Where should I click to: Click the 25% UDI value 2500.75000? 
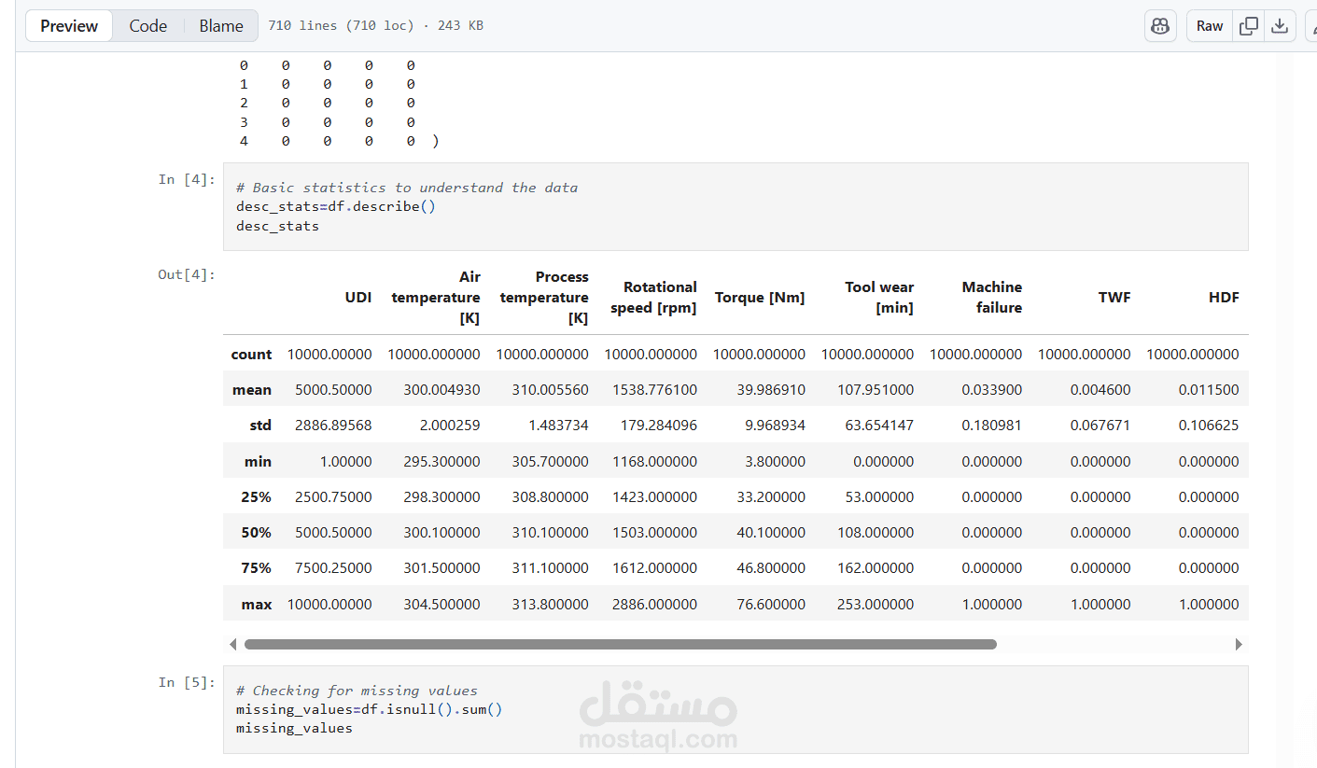click(x=333, y=497)
